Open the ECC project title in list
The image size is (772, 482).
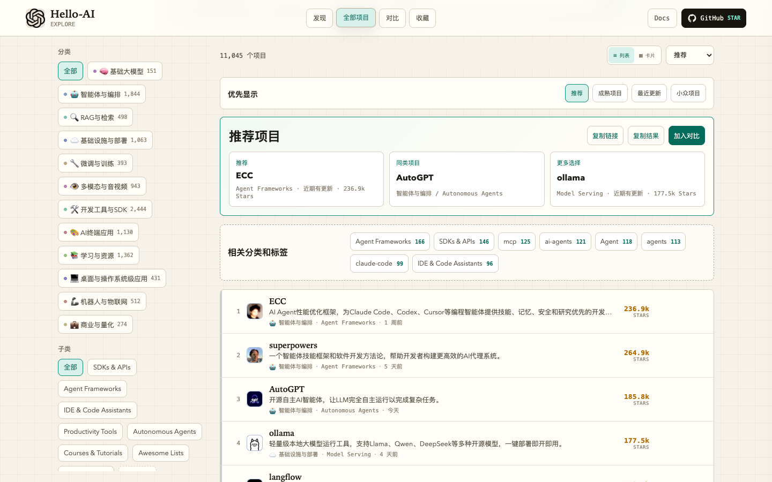[278, 302]
